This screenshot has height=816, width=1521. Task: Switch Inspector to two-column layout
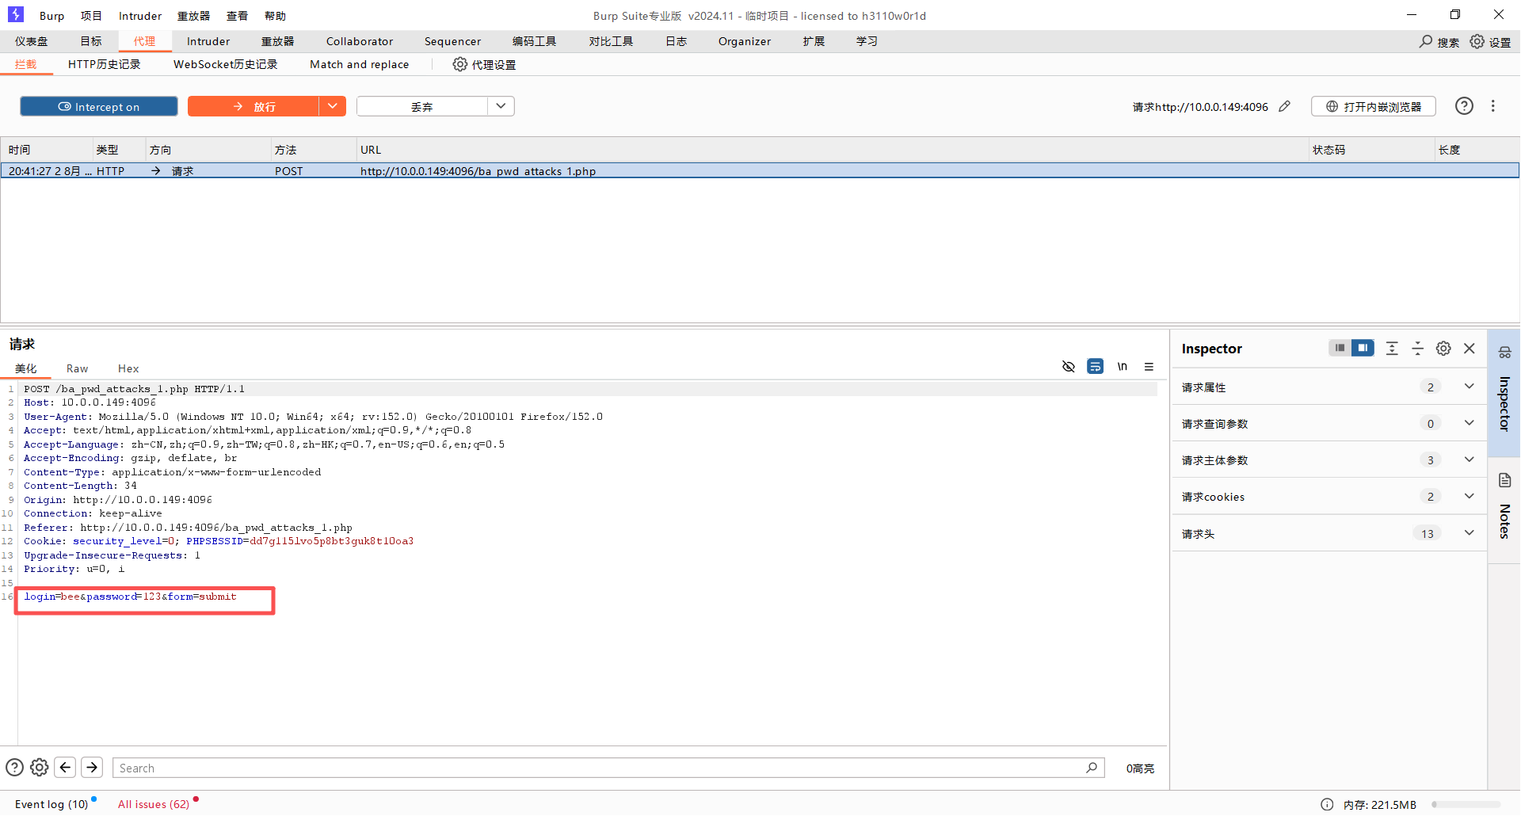tap(1363, 348)
